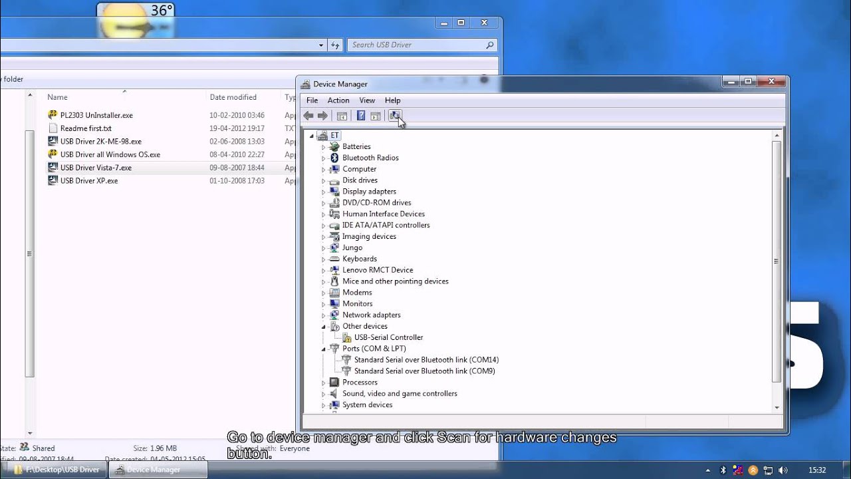Click the Device Manager taskbar button
This screenshot has height=479, width=851.
[x=157, y=470]
